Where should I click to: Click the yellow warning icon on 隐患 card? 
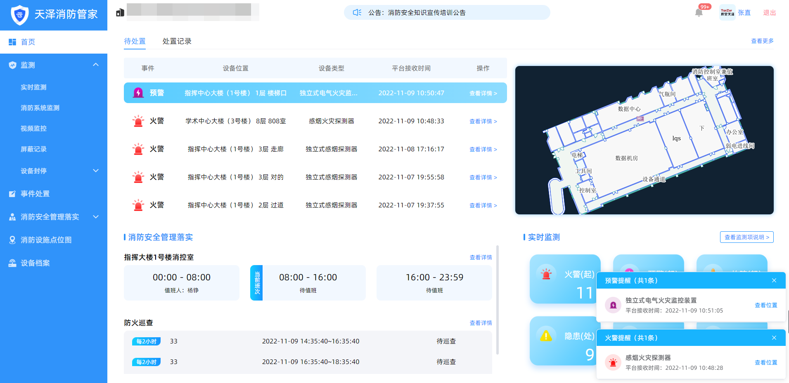pos(546,336)
